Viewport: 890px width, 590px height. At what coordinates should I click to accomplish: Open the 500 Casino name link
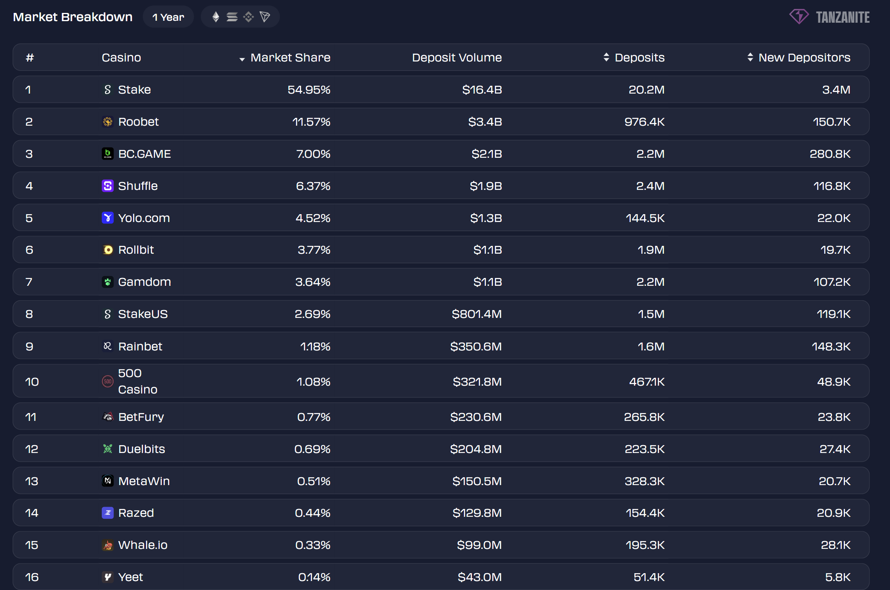[138, 381]
